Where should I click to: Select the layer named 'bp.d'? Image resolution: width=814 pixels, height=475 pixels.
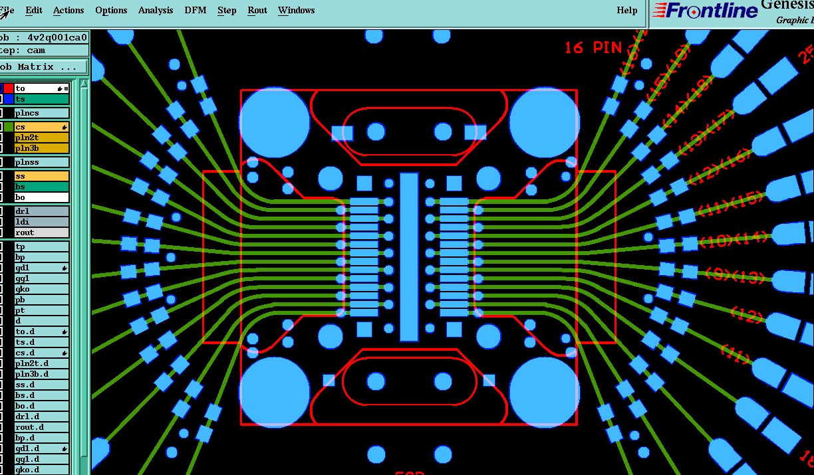tap(41, 438)
